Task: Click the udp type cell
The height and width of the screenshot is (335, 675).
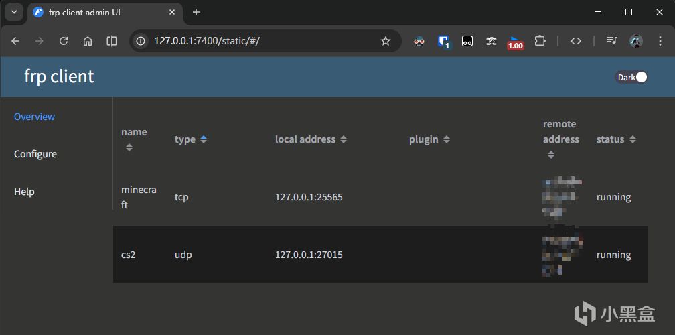Action: pos(183,255)
